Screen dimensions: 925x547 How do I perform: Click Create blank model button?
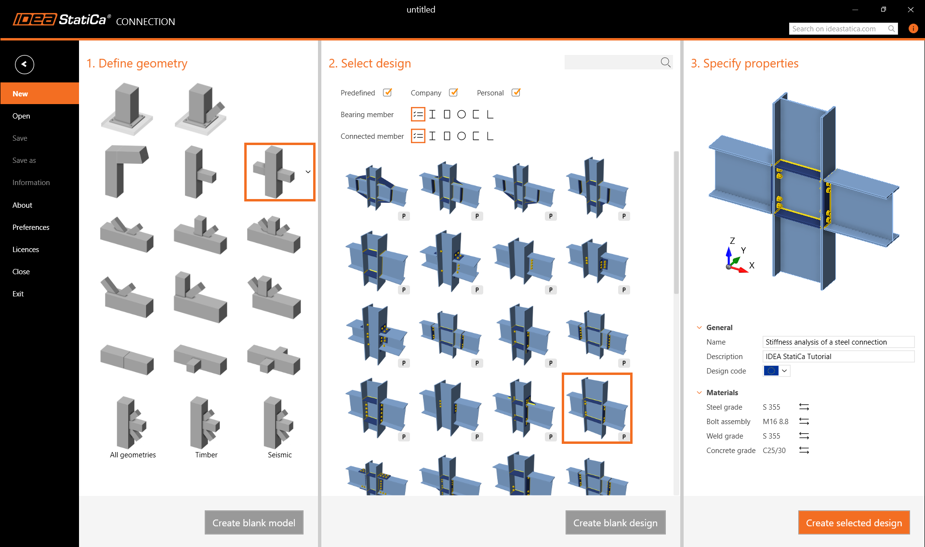pyautogui.click(x=254, y=522)
